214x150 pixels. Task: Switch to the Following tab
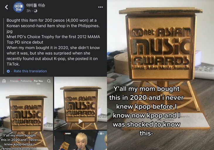pos(26,81)
